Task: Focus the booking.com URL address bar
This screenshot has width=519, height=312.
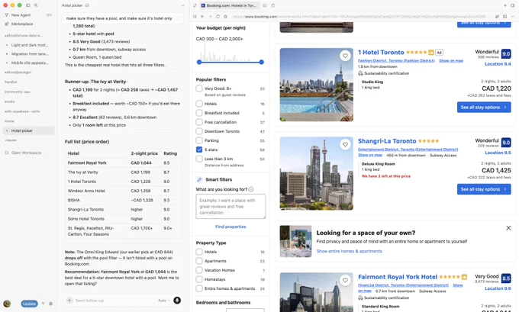Action: (x=360, y=16)
